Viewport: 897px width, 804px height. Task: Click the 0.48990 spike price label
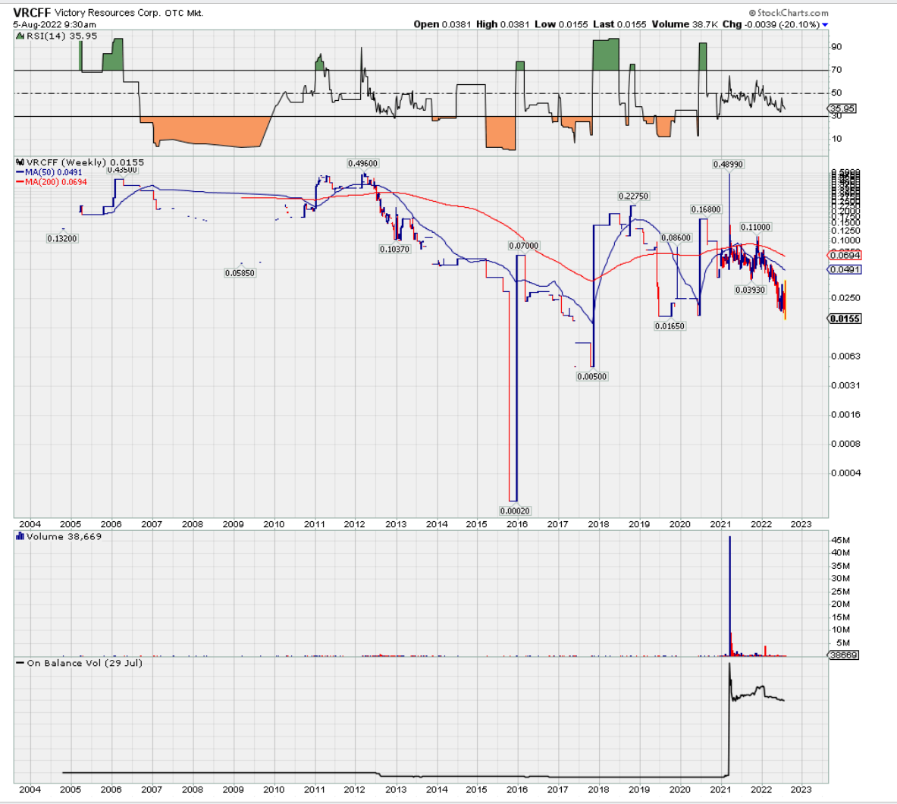[x=728, y=165]
